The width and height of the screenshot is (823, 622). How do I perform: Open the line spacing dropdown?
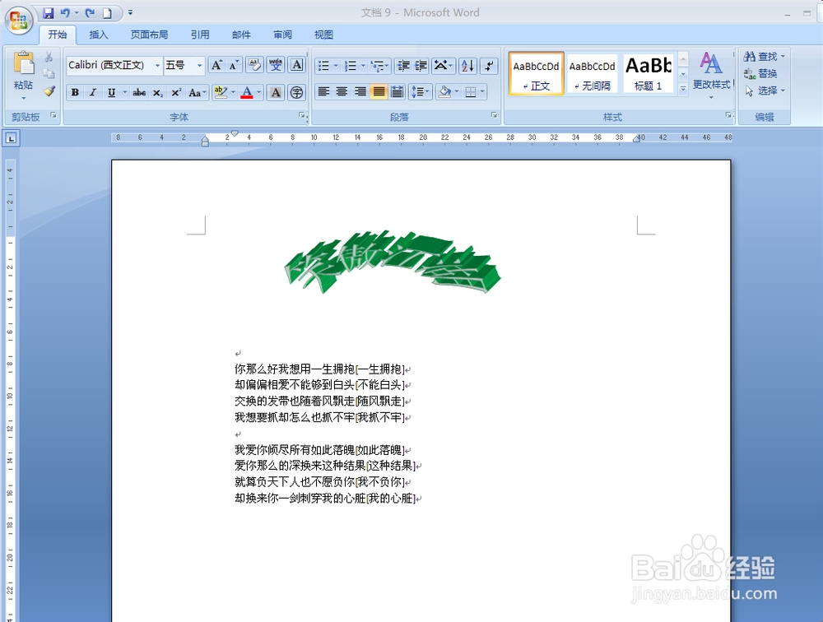(x=421, y=92)
